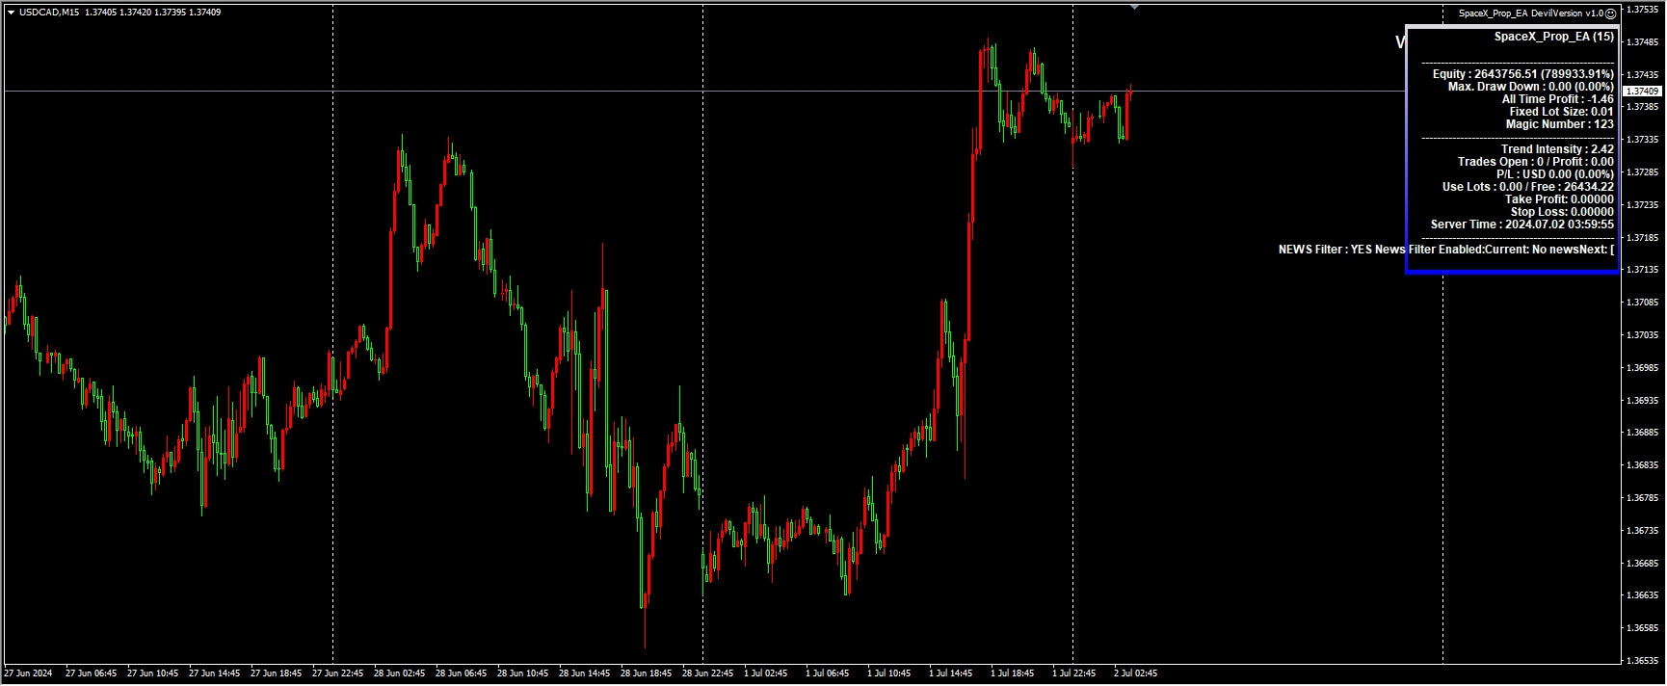Open the USDCAD,M15 one-click trading arrow
This screenshot has width=1667, height=686.
click(11, 13)
